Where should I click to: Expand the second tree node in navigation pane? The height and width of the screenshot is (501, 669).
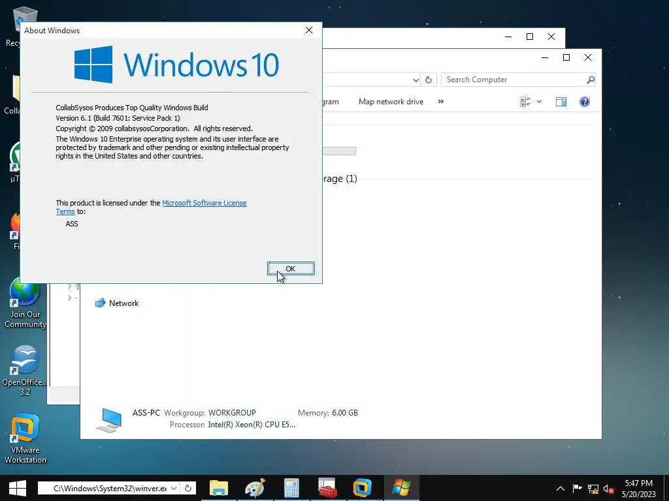point(69,297)
